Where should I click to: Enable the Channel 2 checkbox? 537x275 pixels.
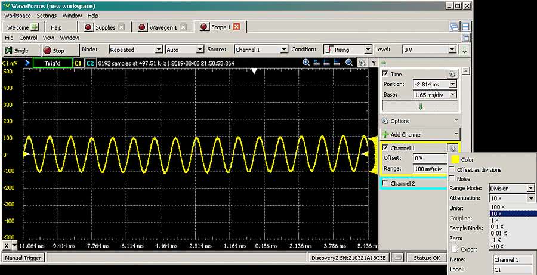[385, 183]
